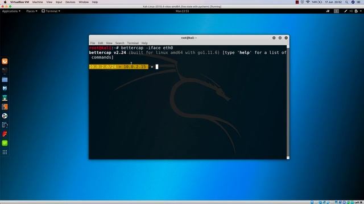This screenshot has height=204, width=364.
Task: Open macOS date and time 17 Jun
Action: point(333,2)
